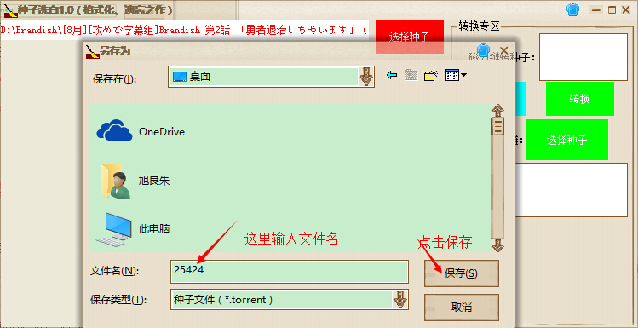The image size is (638, 328).
Task: Select 此电脑 in the file list
Action: click(133, 228)
